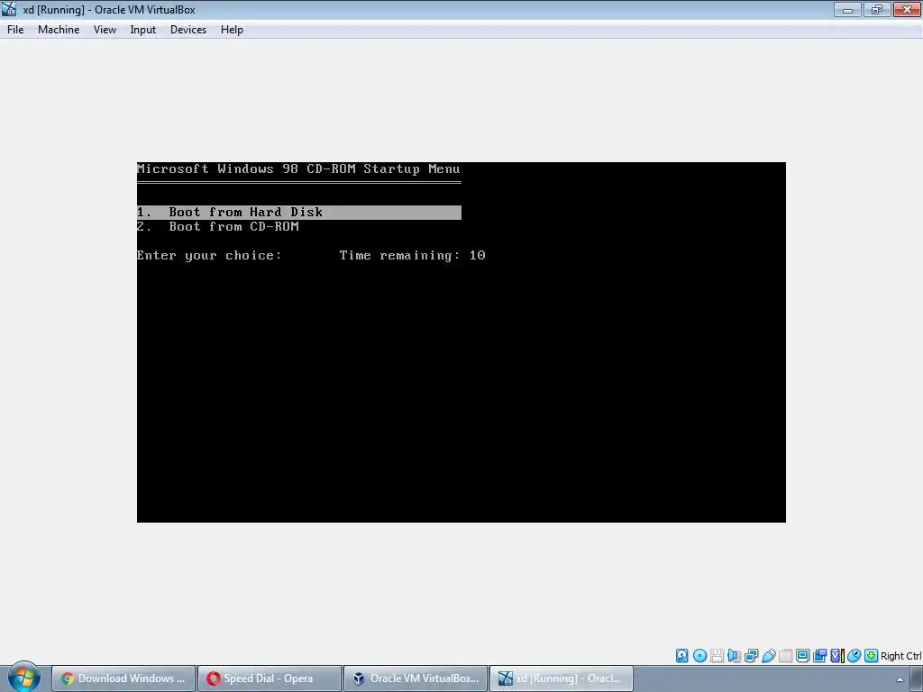Click the mouse integration status icon
The image size is (923, 692).
click(854, 656)
